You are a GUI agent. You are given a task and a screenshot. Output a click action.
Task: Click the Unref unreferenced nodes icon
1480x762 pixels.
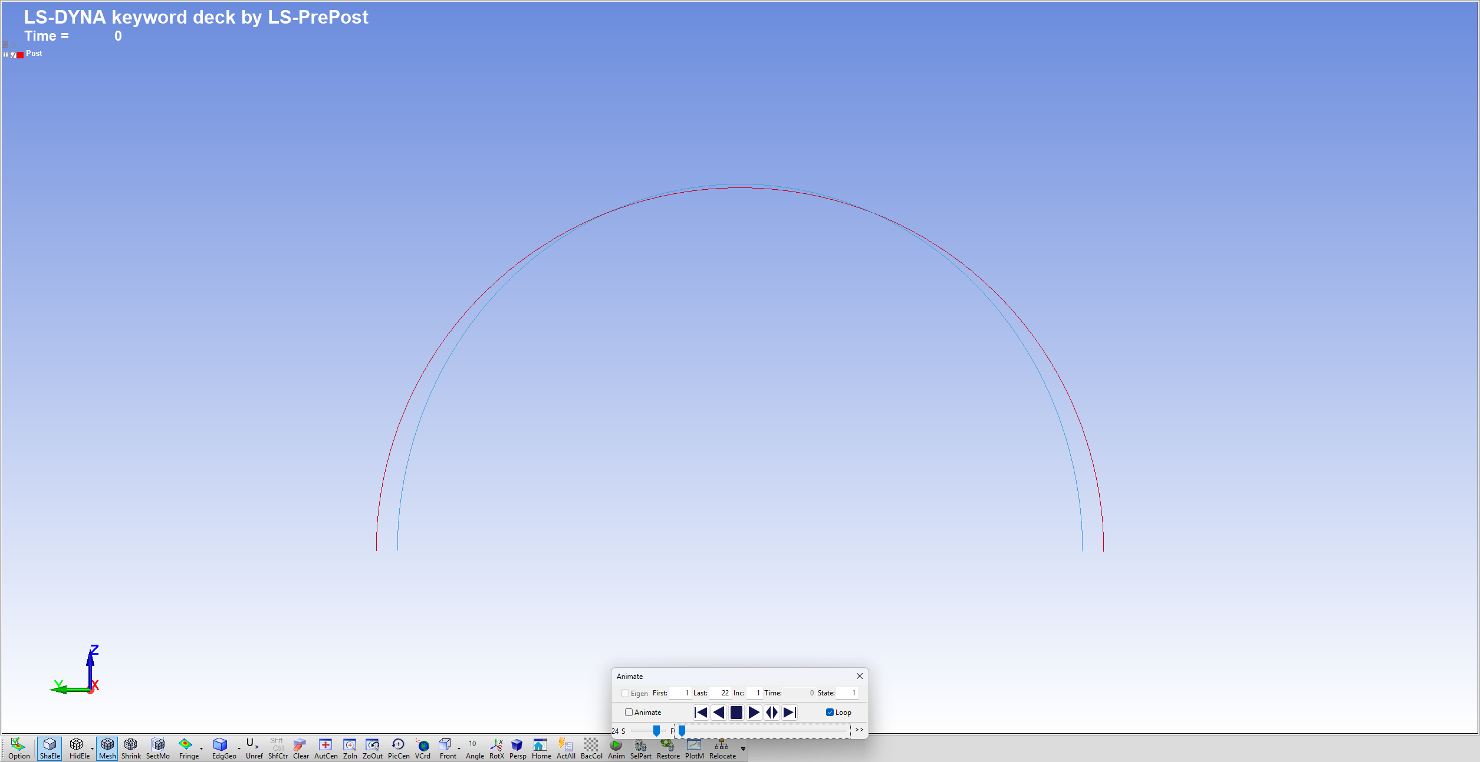[254, 748]
